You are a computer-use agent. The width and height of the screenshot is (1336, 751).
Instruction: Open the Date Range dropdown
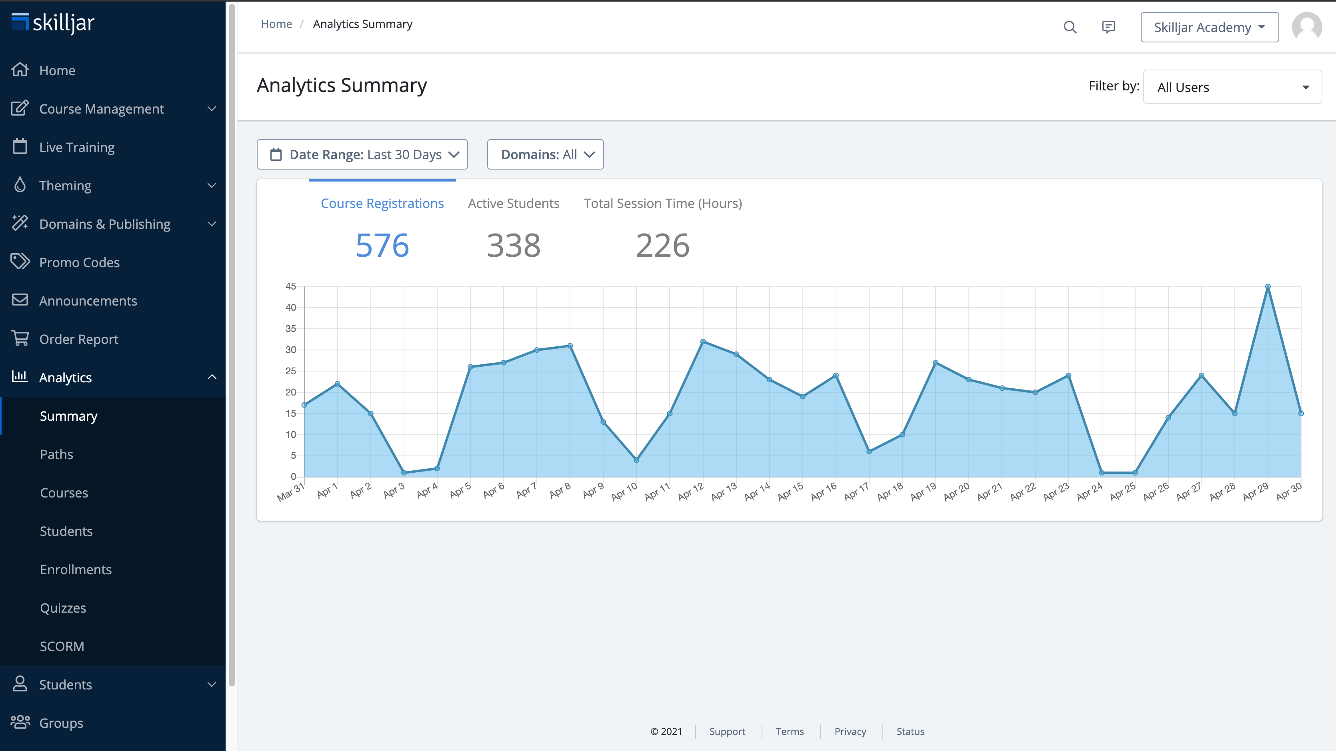[x=362, y=154]
